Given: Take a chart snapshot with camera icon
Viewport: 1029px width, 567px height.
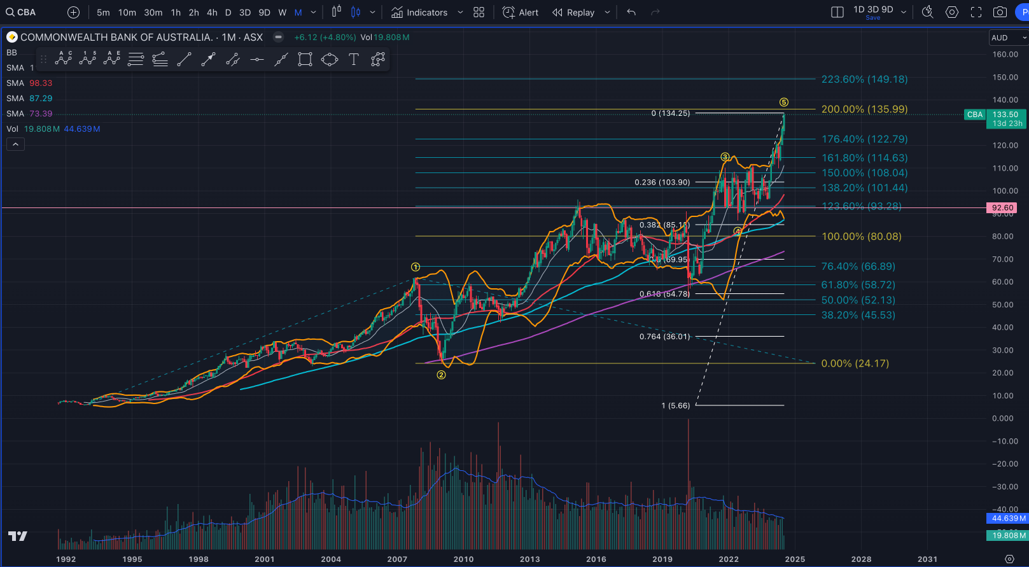Looking at the screenshot, I should pos(1000,12).
